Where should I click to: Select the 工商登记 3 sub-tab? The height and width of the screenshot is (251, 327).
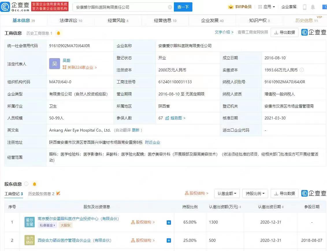(x=14, y=194)
